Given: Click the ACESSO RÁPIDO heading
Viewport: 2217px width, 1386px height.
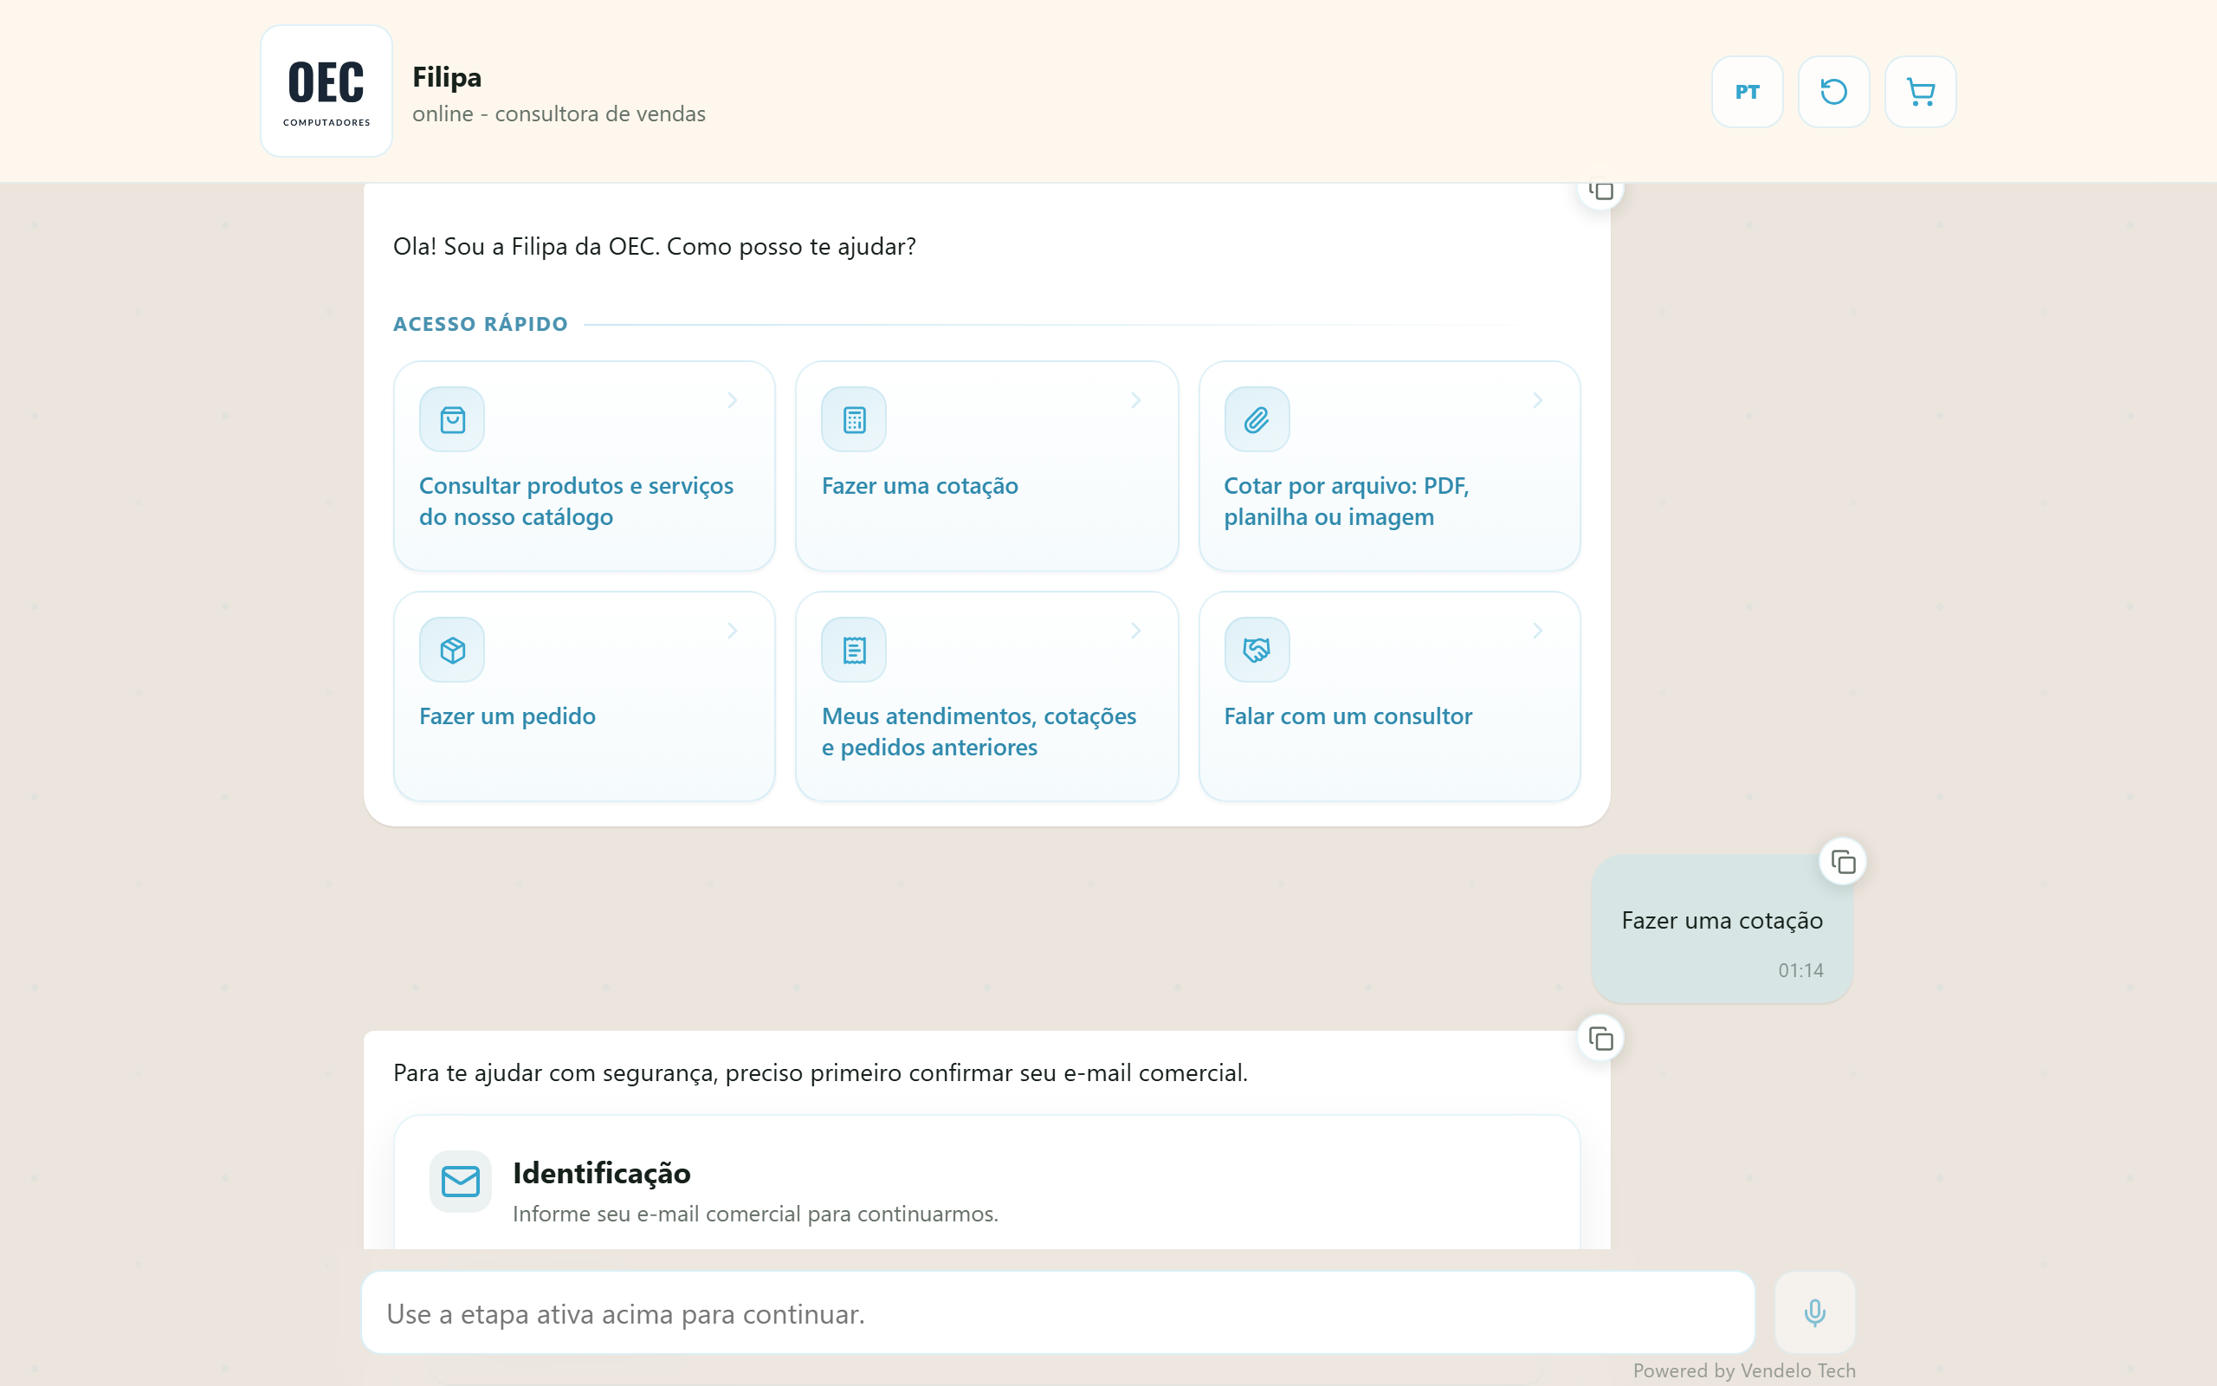Looking at the screenshot, I should point(481,324).
